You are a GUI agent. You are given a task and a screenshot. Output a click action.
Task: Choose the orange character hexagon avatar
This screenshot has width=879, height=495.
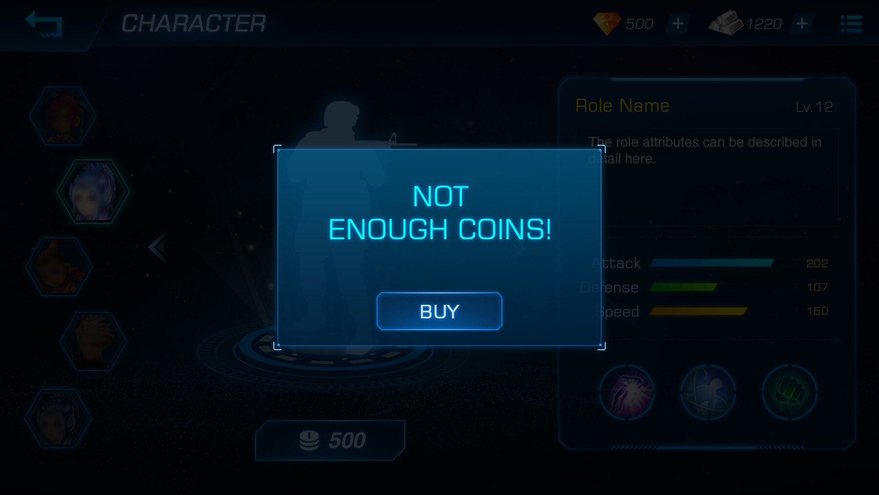(59, 267)
